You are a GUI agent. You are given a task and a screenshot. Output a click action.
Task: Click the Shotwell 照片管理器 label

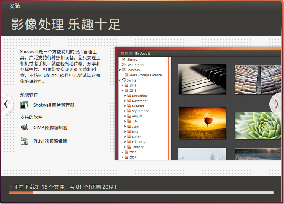tap(54, 105)
